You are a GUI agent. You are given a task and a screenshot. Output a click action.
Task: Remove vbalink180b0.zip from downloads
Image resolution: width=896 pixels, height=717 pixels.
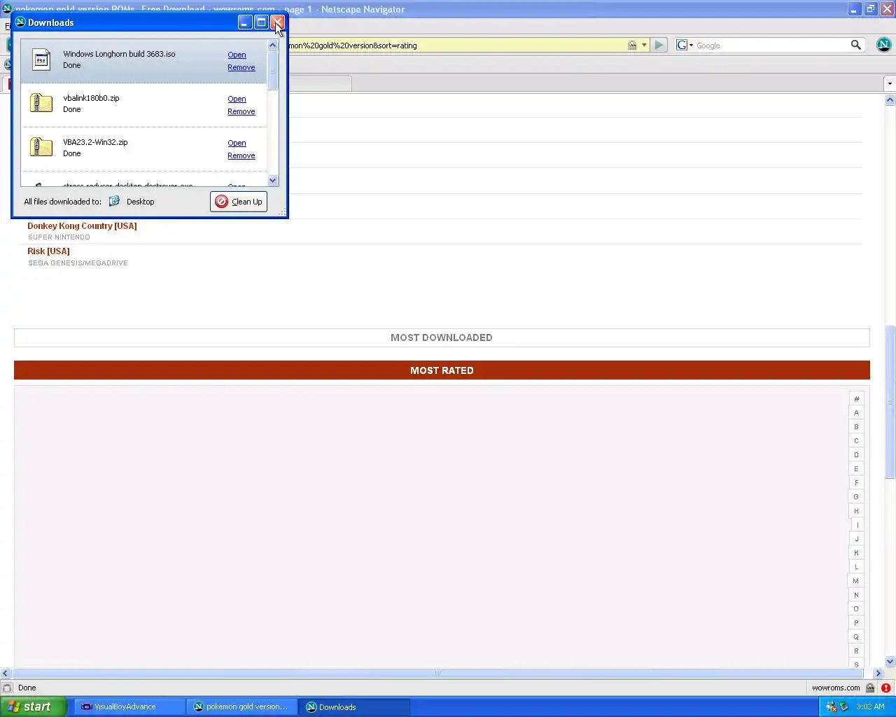241,111
